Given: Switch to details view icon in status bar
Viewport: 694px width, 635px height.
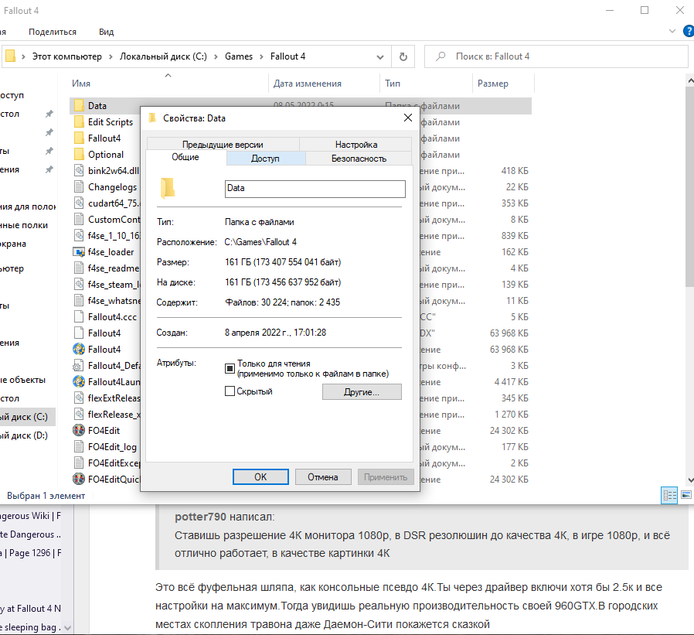Looking at the screenshot, I should pos(669,495).
